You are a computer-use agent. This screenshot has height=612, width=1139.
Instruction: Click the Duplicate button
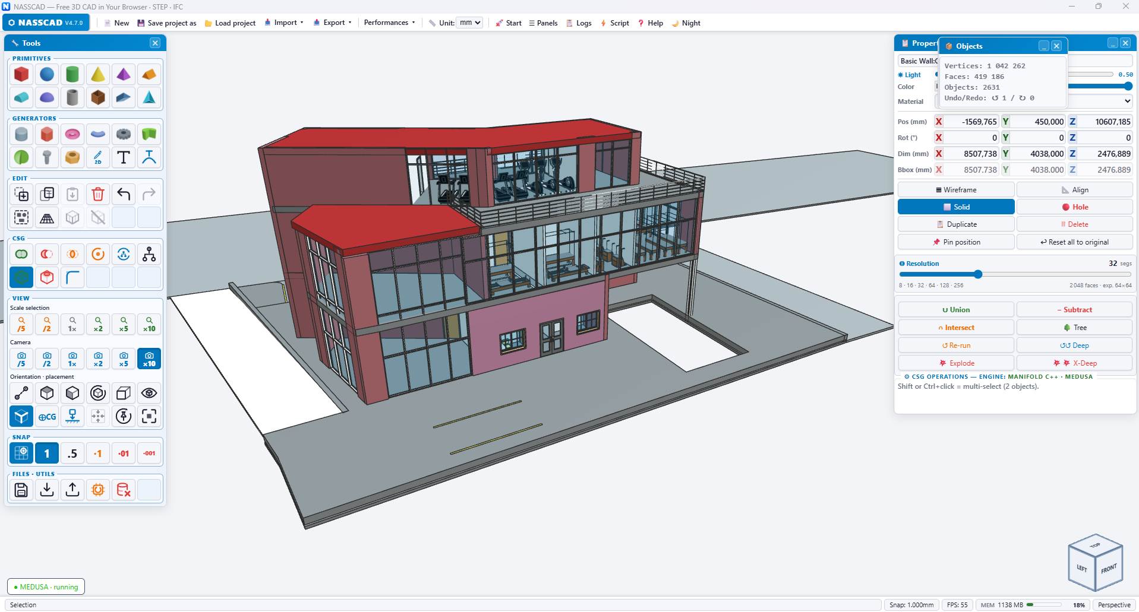(x=956, y=224)
